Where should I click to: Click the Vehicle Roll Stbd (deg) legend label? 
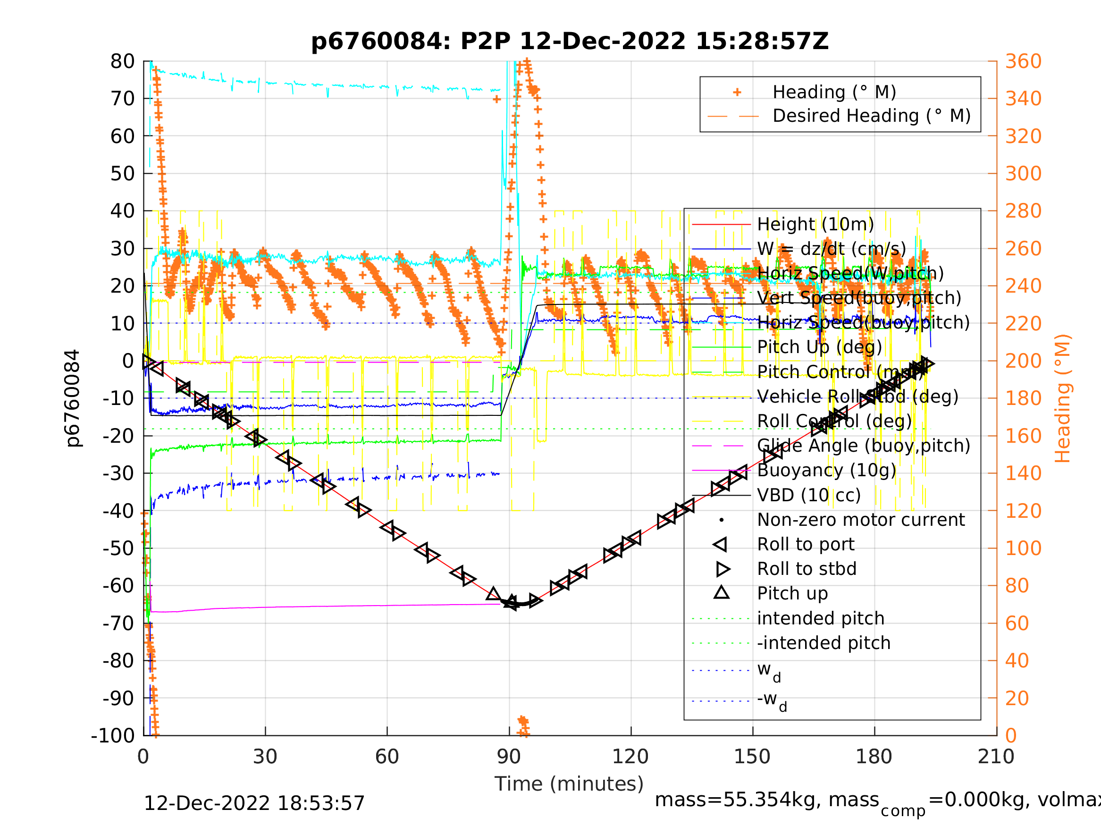point(857,396)
